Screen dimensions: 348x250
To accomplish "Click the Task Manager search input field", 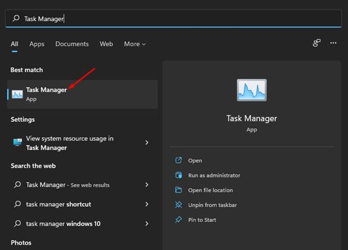I will point(173,18).
